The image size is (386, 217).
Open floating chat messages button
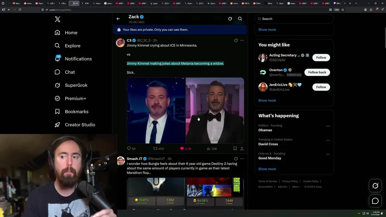[x=375, y=201]
